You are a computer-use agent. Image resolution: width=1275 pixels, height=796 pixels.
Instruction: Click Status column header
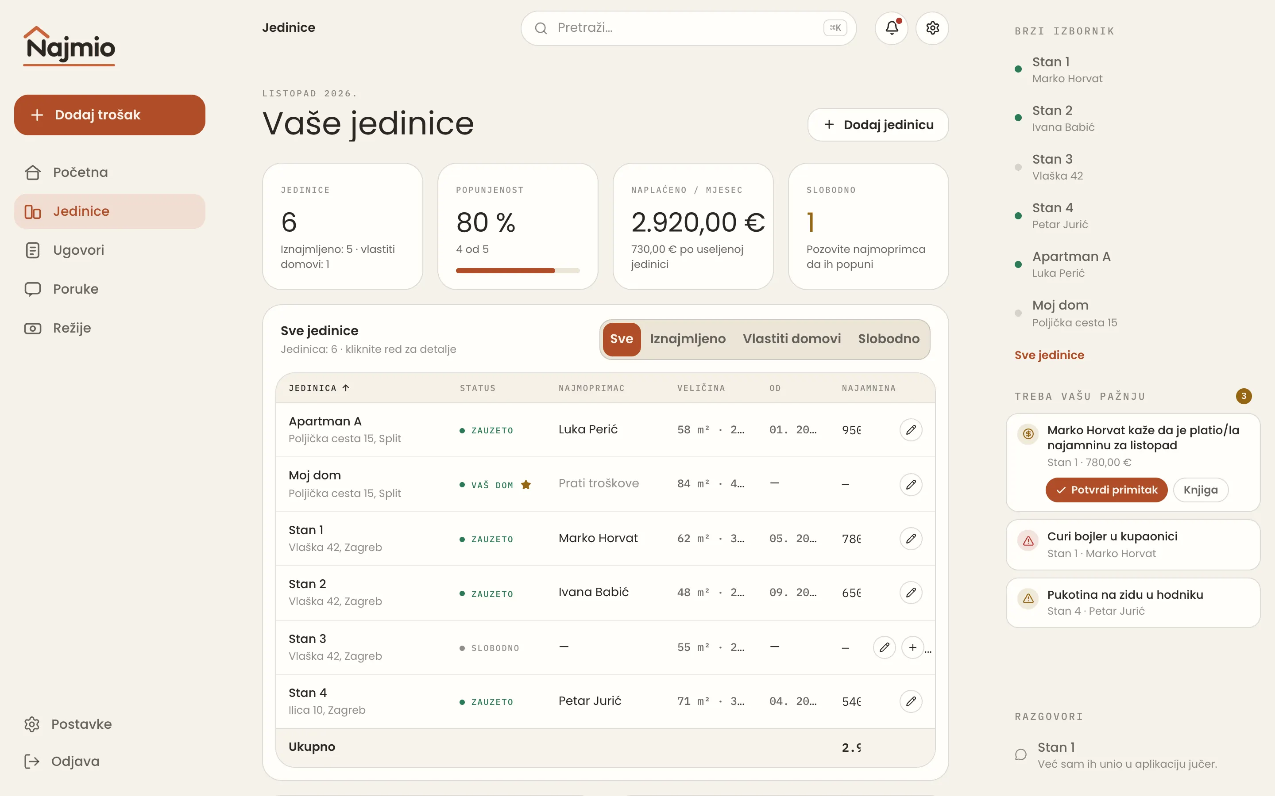[477, 388]
